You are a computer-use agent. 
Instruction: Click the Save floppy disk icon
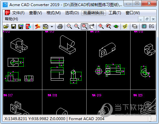pos(14,26)
